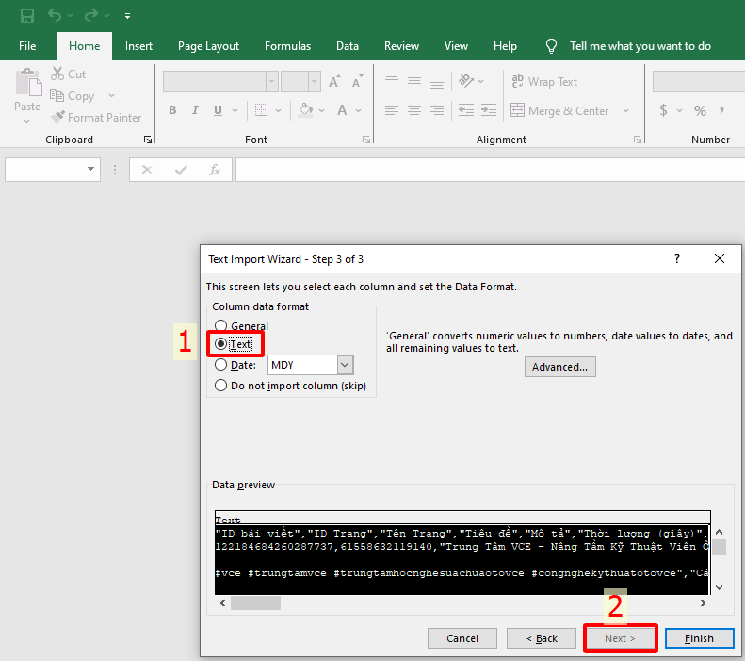Click the Cancel button

tap(462, 638)
